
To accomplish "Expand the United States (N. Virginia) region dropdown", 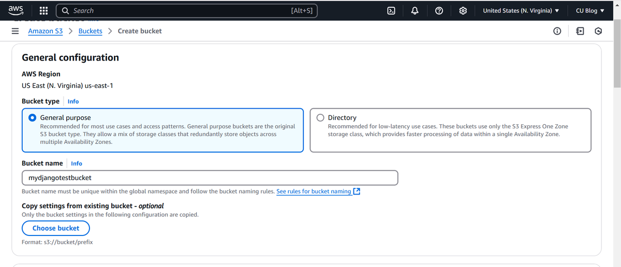I will point(521,10).
